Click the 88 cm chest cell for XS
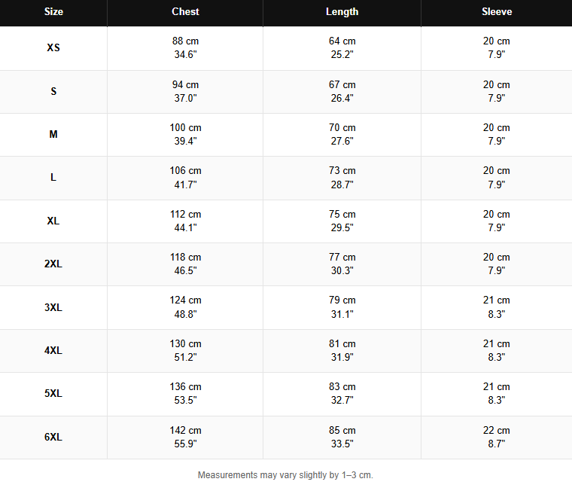 click(185, 48)
